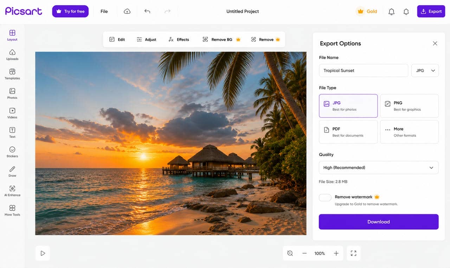Select the Text tool in sidebar

(12, 132)
